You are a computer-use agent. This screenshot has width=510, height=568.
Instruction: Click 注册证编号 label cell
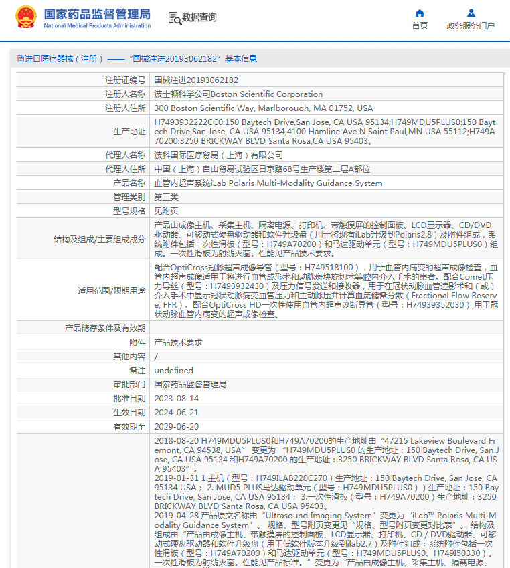coord(83,80)
